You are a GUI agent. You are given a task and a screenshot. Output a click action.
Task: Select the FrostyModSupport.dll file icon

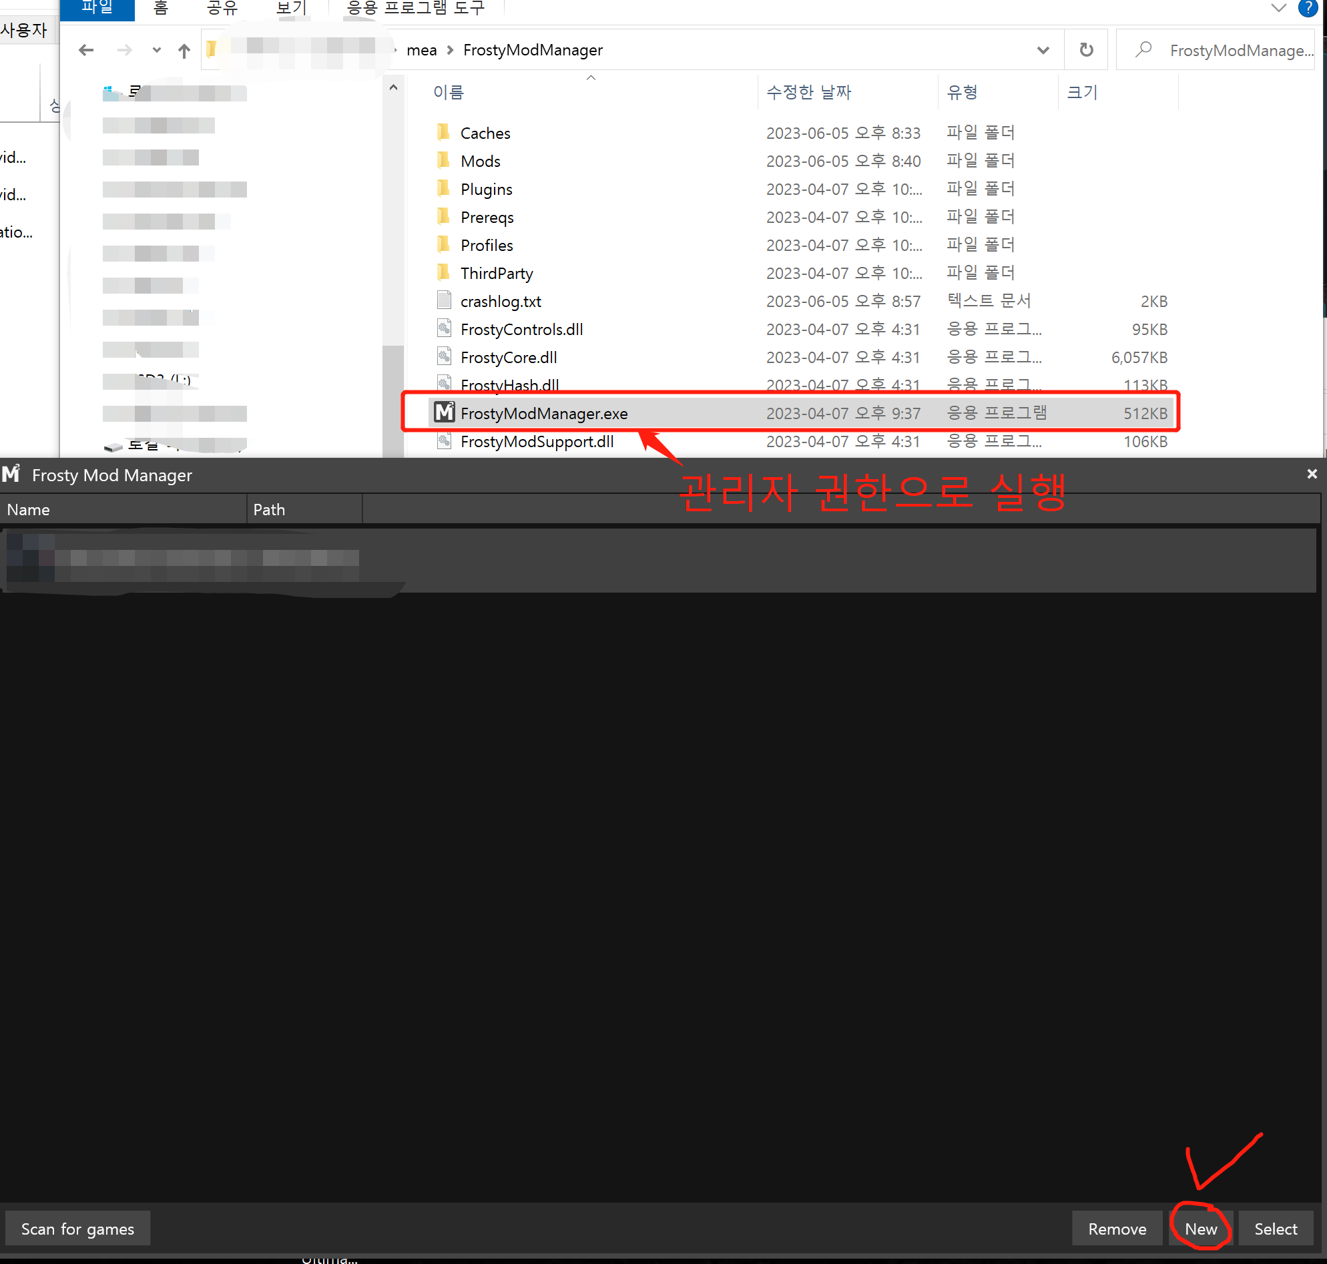coord(444,440)
